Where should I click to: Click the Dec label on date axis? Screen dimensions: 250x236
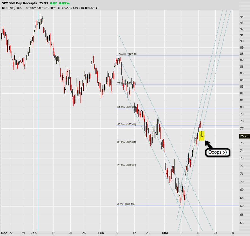tap(4, 233)
